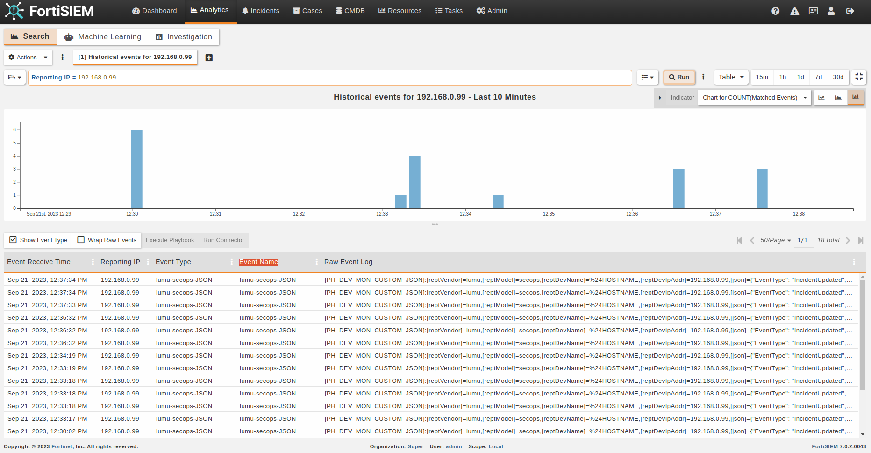Add a new search tab with plus icon

(x=209, y=58)
